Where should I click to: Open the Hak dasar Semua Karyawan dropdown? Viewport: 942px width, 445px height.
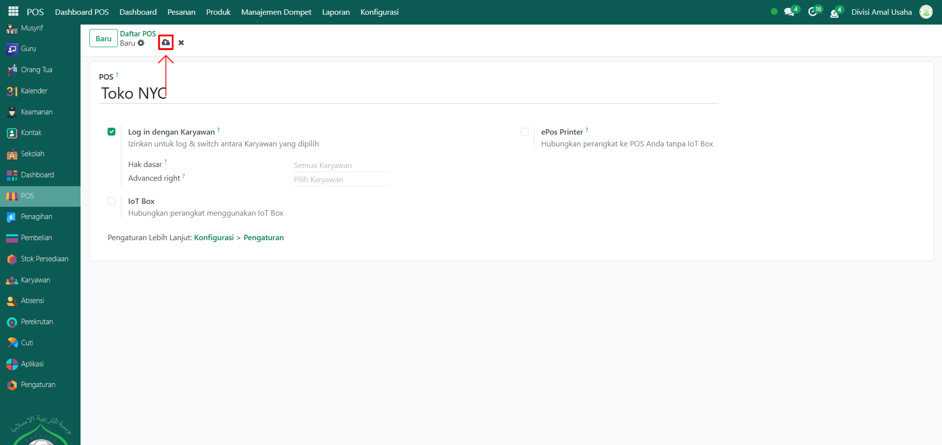click(340, 166)
